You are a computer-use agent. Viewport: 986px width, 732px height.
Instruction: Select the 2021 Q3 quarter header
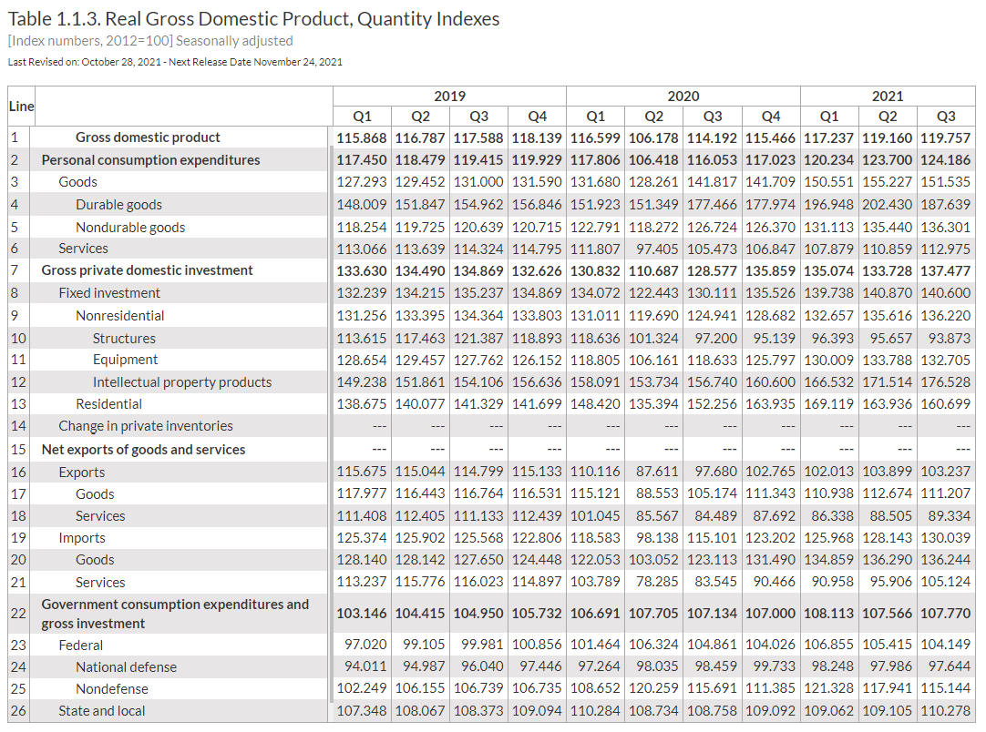(946, 117)
